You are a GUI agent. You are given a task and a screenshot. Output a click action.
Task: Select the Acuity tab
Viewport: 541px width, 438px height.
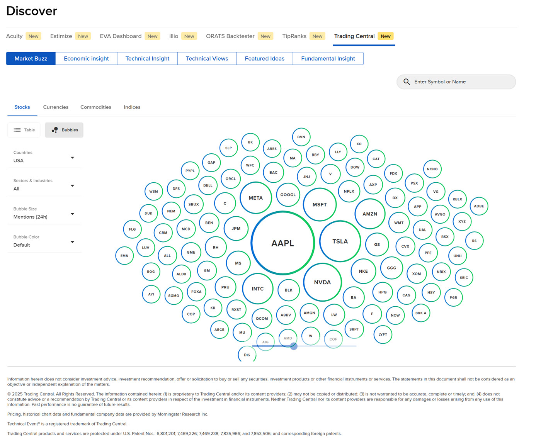[24, 36]
